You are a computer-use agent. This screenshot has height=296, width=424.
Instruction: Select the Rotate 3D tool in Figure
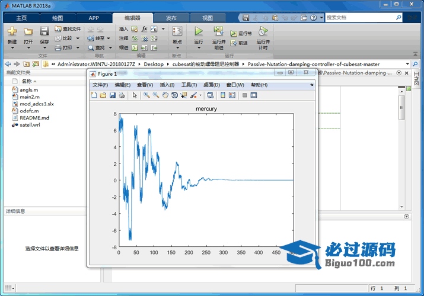[x=174, y=95]
